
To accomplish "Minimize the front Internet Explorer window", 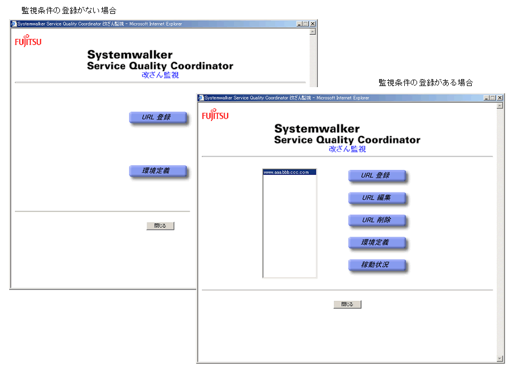I will 486,98.
